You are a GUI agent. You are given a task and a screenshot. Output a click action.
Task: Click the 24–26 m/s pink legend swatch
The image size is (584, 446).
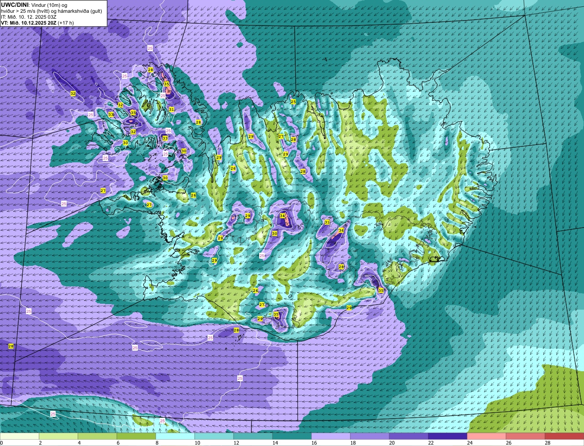[487, 436]
